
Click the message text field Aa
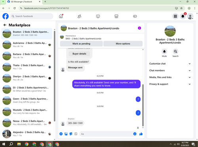click(106, 134)
